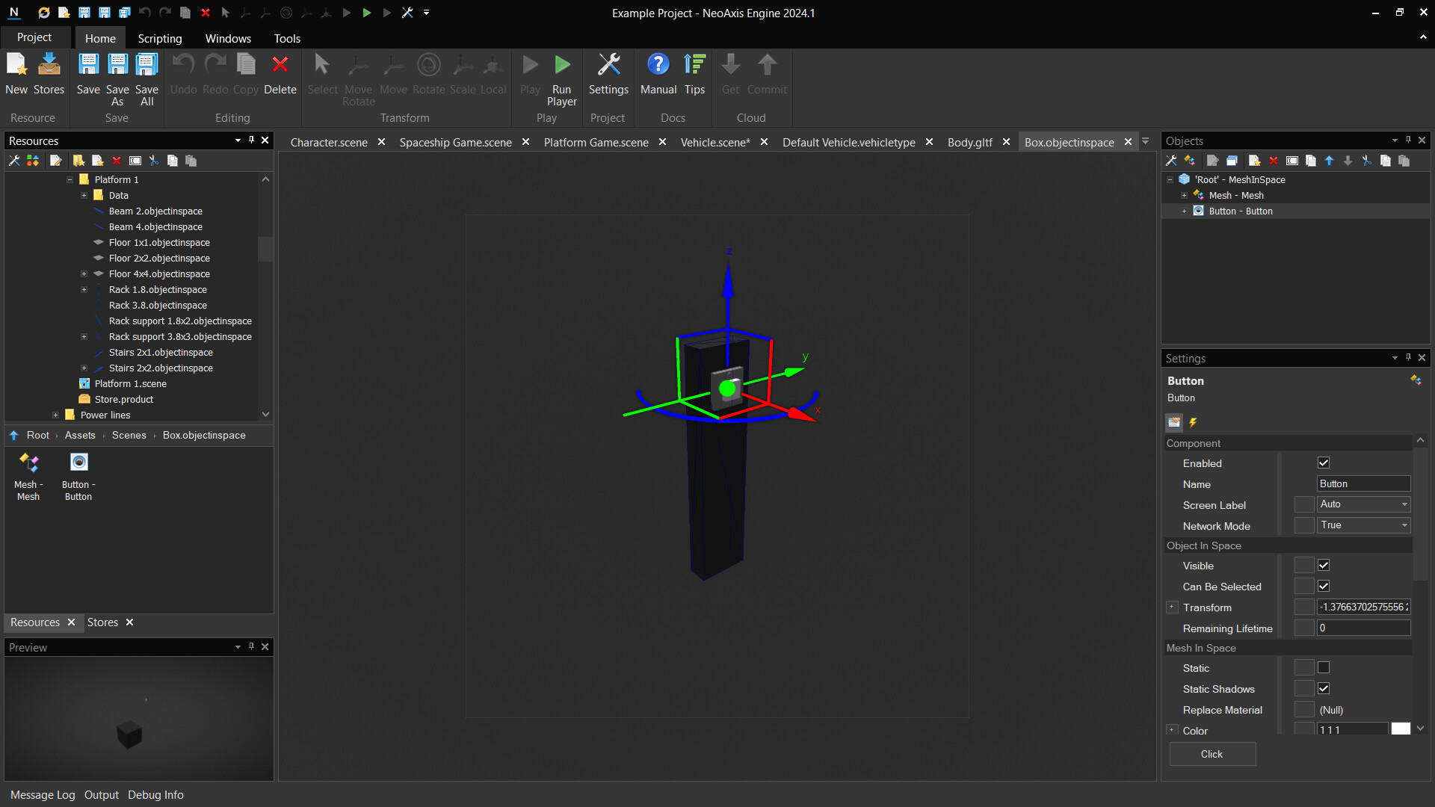Image resolution: width=1435 pixels, height=807 pixels.
Task: Select Platform 1.scene in resources tree
Action: tap(130, 384)
